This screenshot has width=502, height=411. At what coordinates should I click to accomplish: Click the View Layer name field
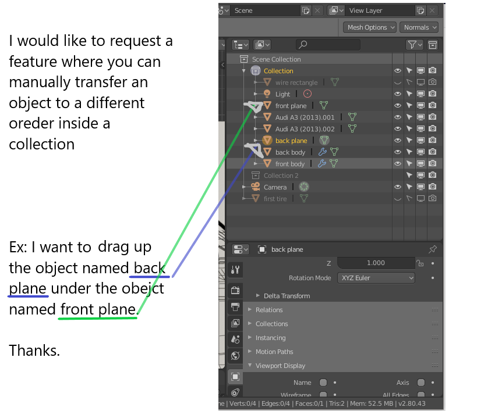coord(380,10)
